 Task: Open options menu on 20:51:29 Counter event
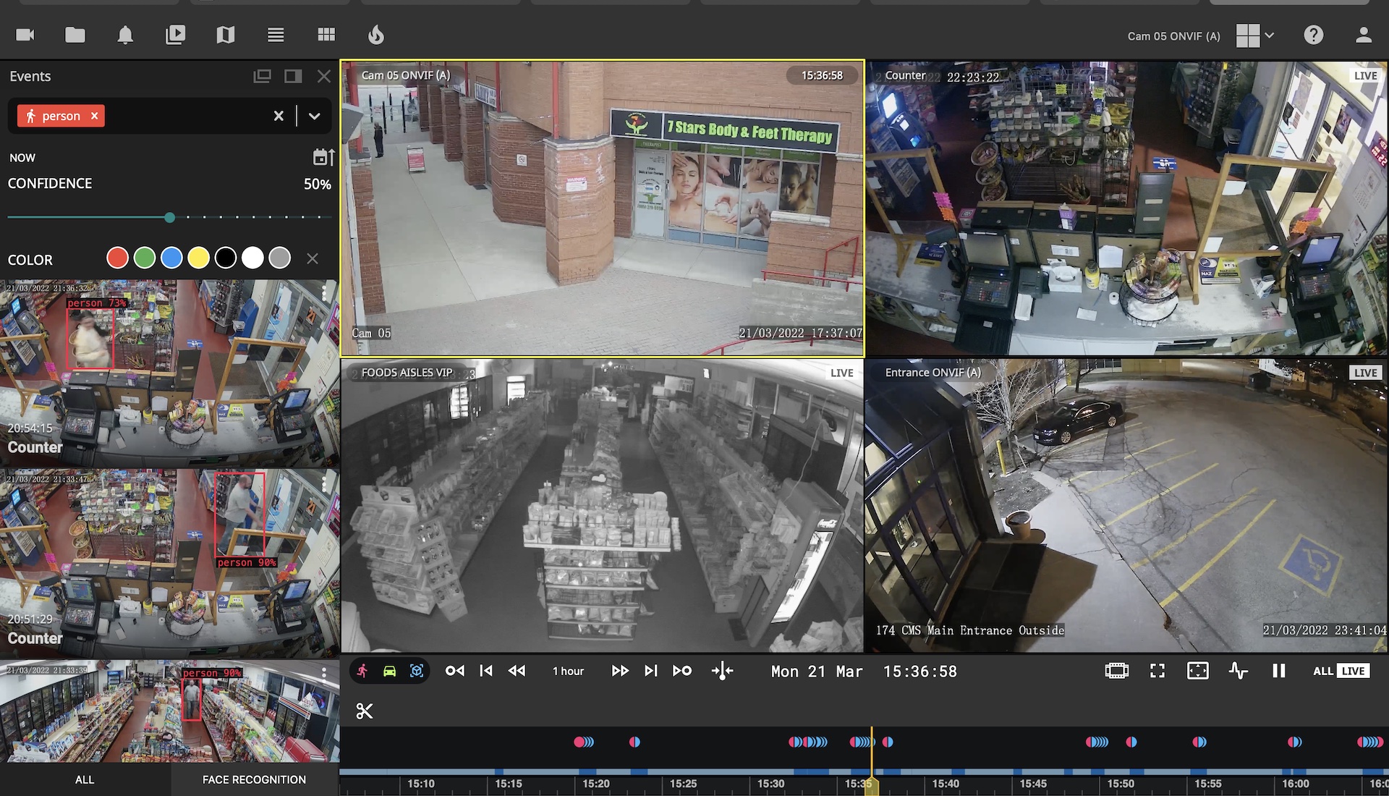point(324,483)
